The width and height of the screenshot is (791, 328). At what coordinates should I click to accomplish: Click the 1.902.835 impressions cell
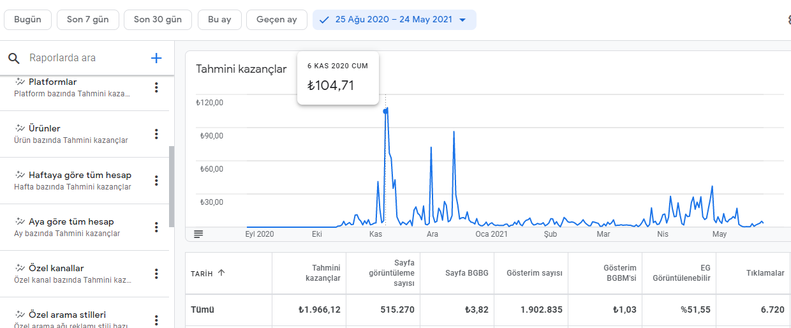click(x=542, y=309)
